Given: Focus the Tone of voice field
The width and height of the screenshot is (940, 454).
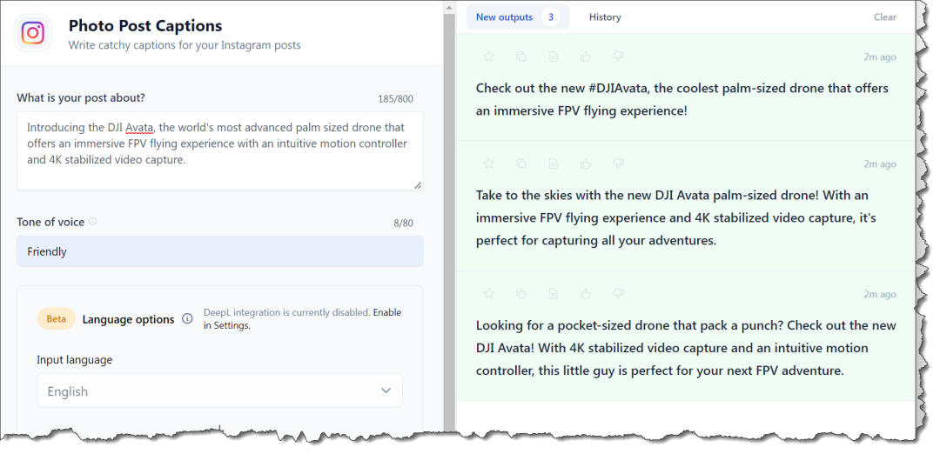Looking at the screenshot, I should pyautogui.click(x=219, y=251).
